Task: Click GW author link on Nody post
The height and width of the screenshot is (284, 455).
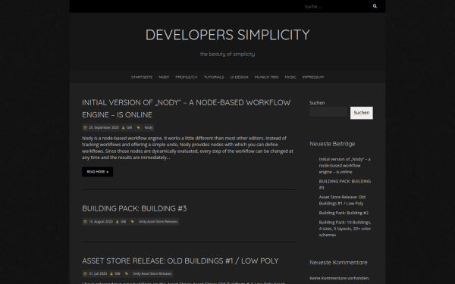Action: (129, 127)
